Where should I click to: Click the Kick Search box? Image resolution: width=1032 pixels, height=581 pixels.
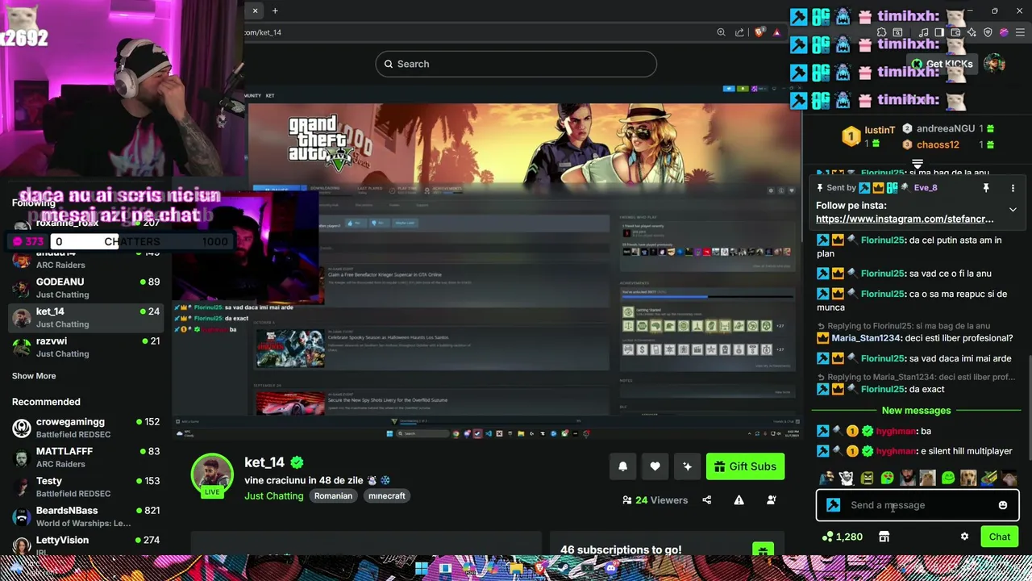(x=516, y=64)
